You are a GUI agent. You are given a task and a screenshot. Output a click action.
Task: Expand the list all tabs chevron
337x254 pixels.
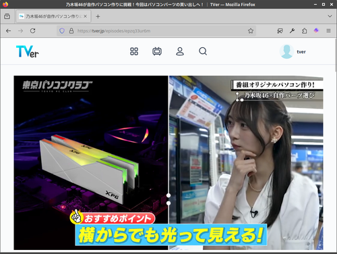click(330, 16)
